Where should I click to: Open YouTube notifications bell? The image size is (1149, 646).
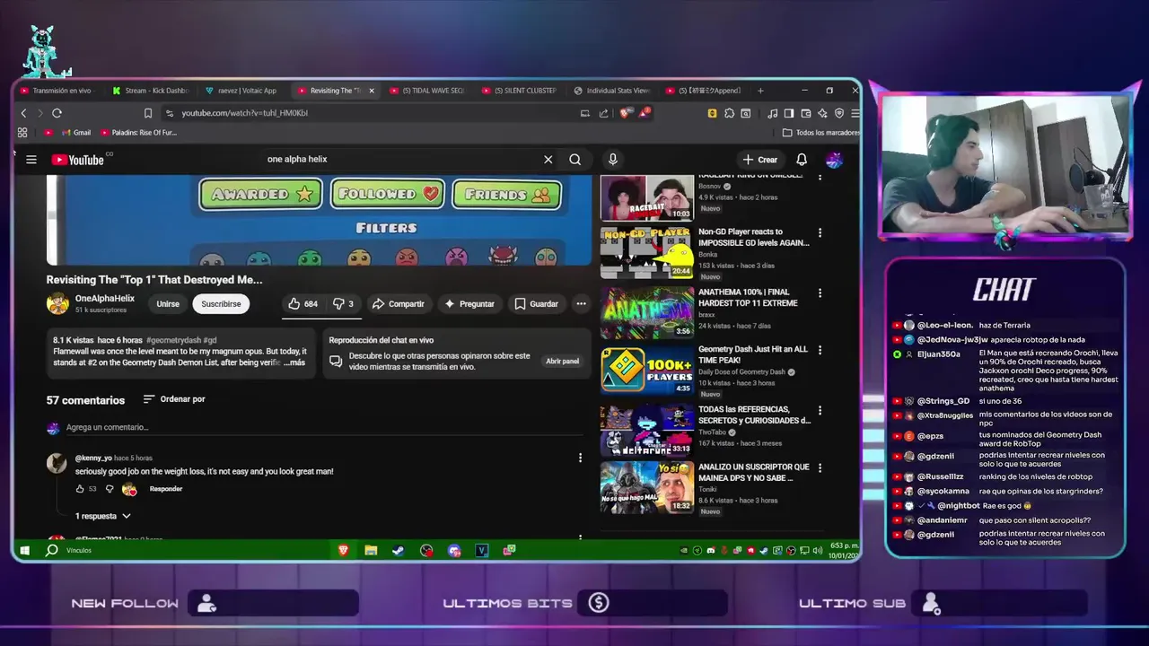click(802, 160)
